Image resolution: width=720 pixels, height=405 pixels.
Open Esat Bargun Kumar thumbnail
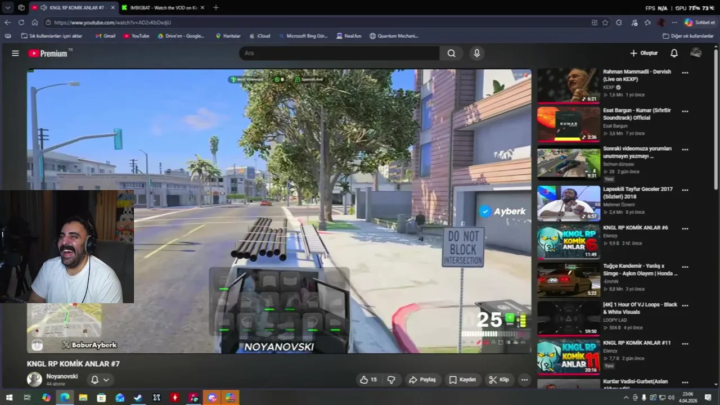tap(568, 124)
